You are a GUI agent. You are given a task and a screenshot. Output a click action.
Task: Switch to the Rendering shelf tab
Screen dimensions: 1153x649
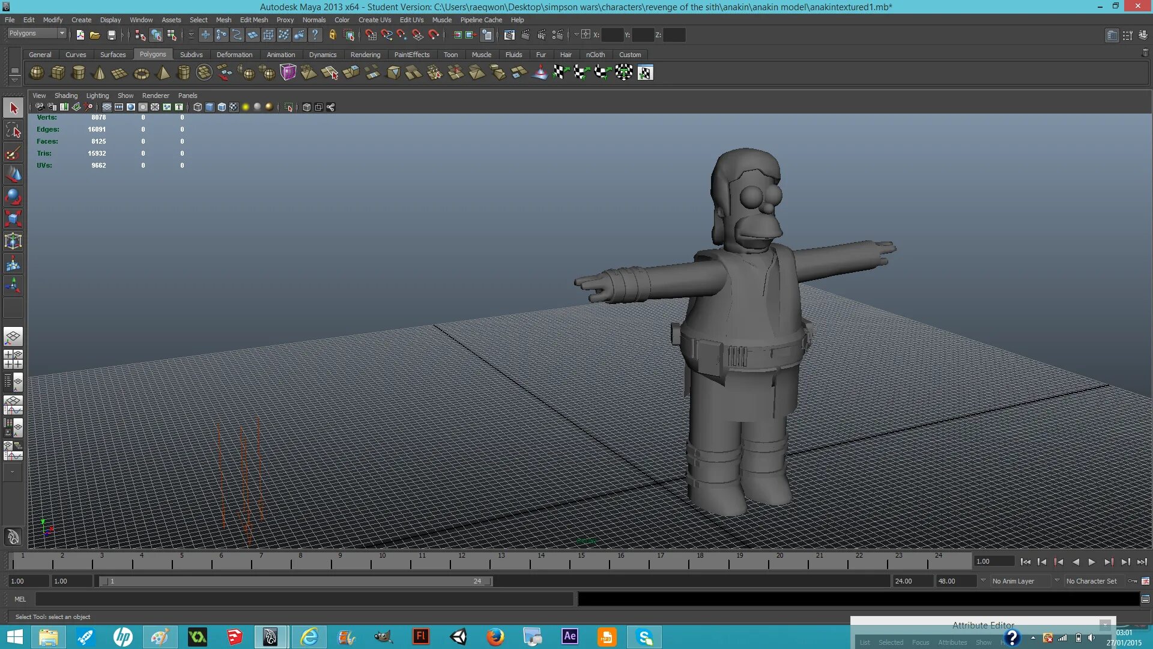365,55
